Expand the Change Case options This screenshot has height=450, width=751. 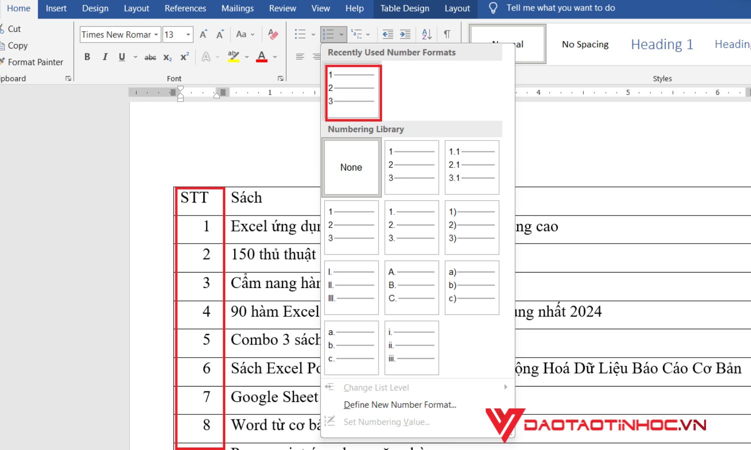(245, 34)
